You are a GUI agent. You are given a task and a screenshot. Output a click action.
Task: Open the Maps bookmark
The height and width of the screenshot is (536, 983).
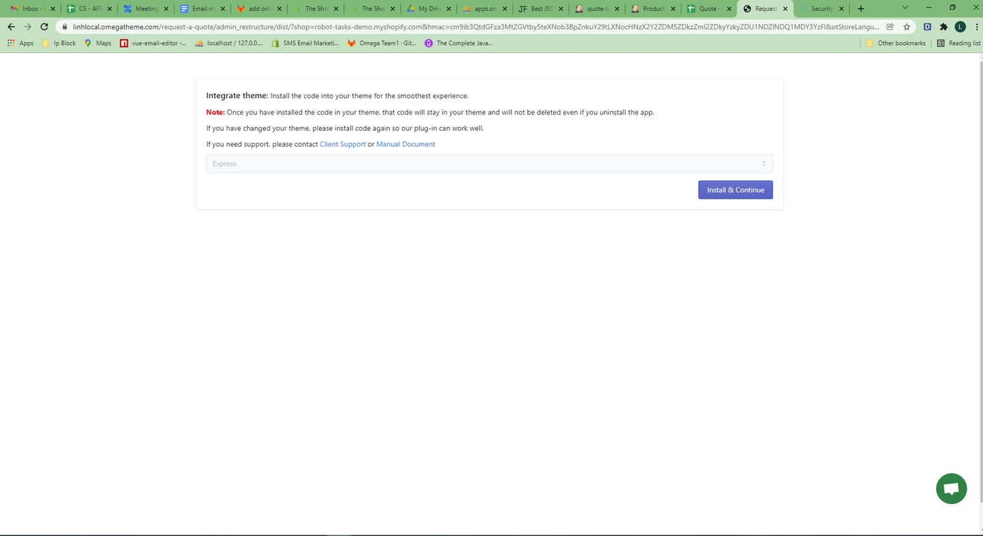[97, 43]
